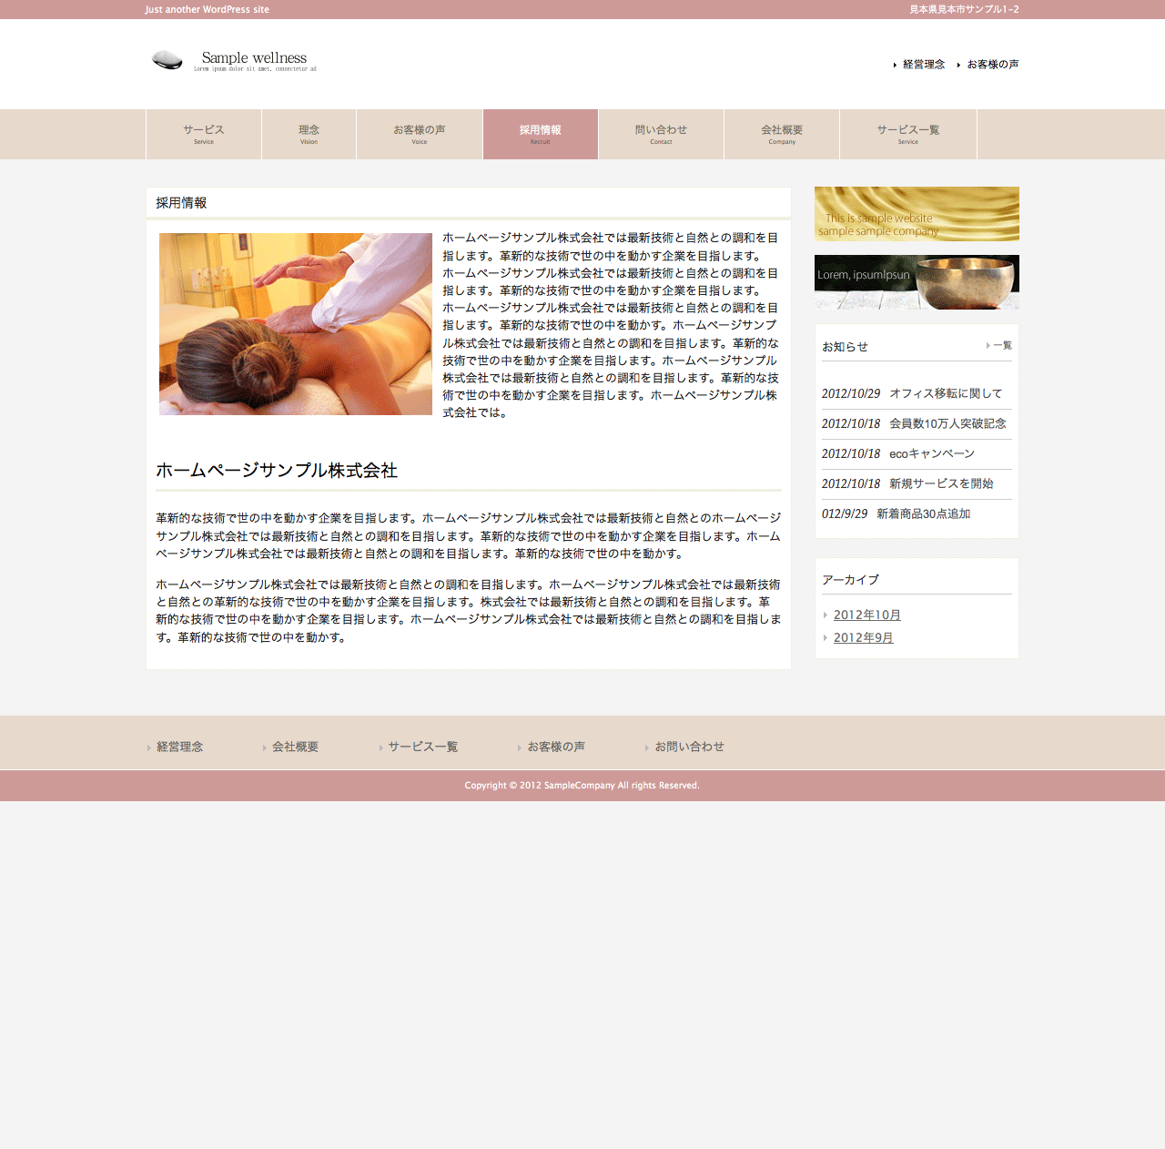Open news item 会員数10万人突破記念
Screen dimensions: 1165x1149
coord(947,423)
